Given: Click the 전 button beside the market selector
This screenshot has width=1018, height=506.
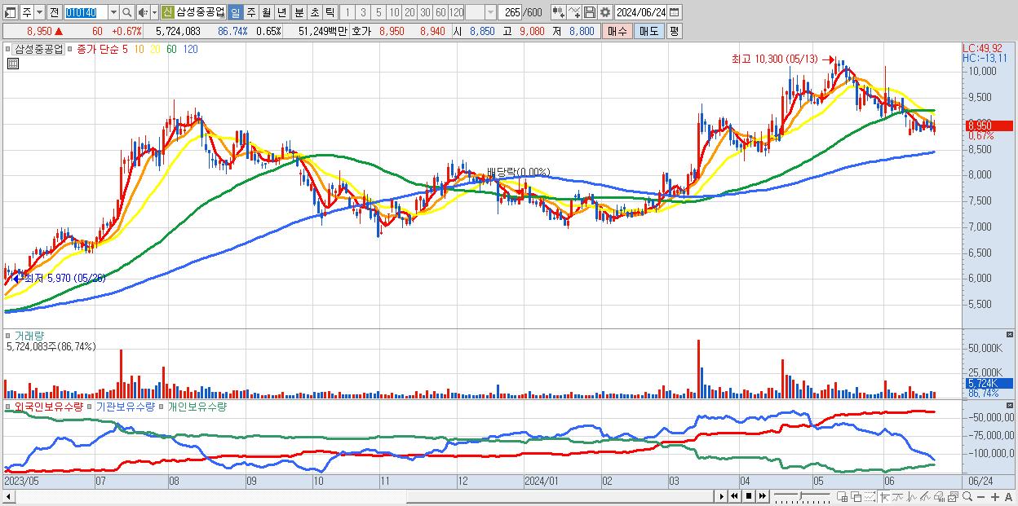Looking at the screenshot, I should click(54, 12).
